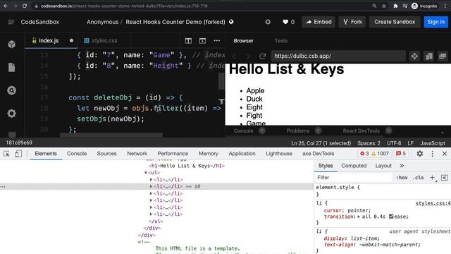Open the ease timing function editor swatch
451x254 pixels.
(391, 217)
